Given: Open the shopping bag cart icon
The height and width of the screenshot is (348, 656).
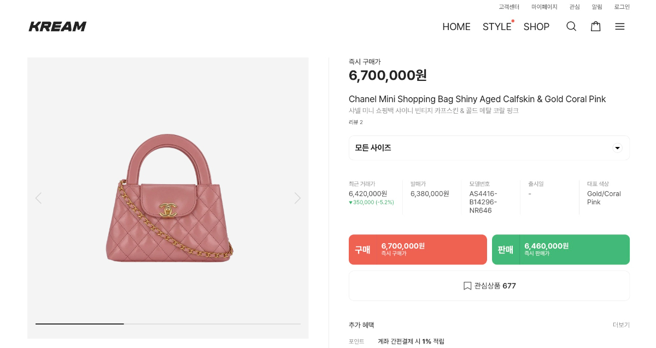Looking at the screenshot, I should click(596, 26).
